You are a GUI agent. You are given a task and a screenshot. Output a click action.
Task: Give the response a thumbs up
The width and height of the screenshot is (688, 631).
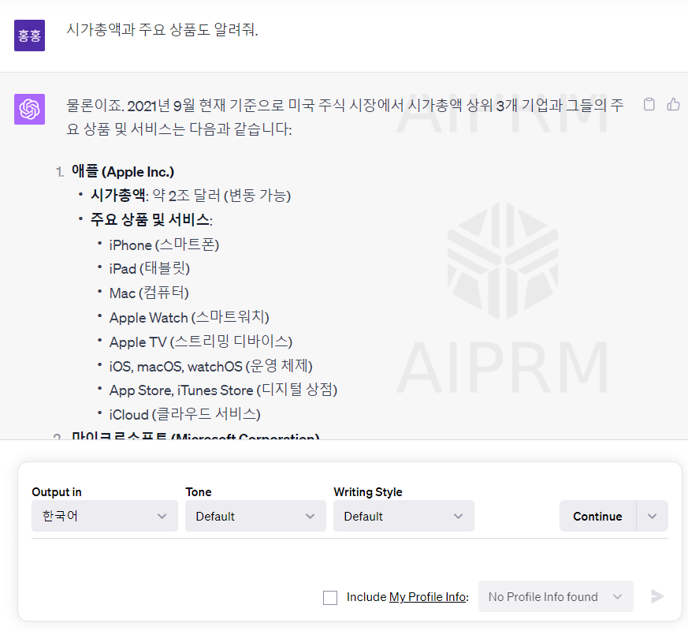(x=673, y=104)
